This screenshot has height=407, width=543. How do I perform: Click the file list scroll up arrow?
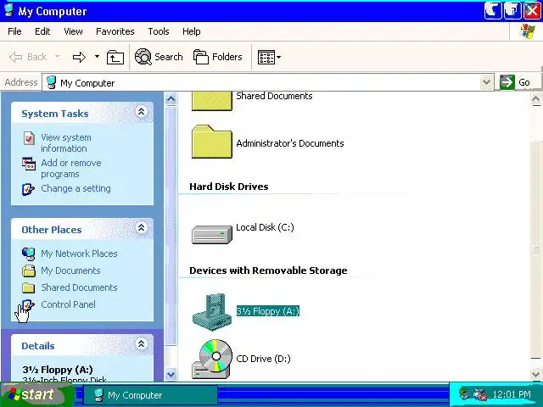[535, 100]
